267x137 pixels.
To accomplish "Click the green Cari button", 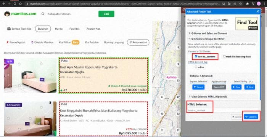I will click(x=106, y=14).
